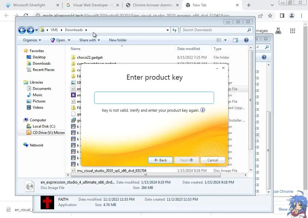Expand the view options dropdown arrow
The width and height of the screenshot is (308, 218).
(225, 40)
